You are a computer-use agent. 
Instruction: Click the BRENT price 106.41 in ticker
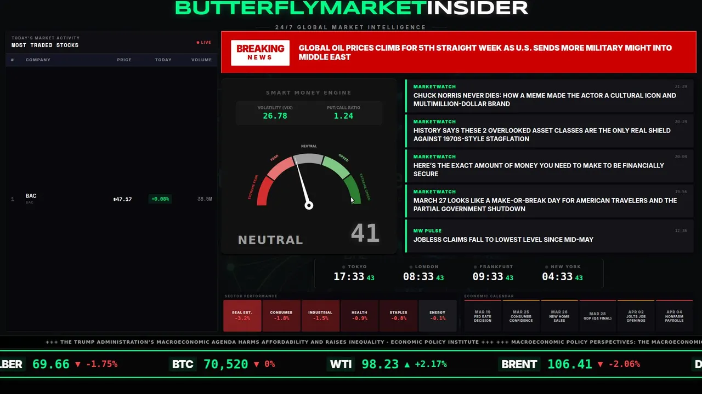click(570, 364)
